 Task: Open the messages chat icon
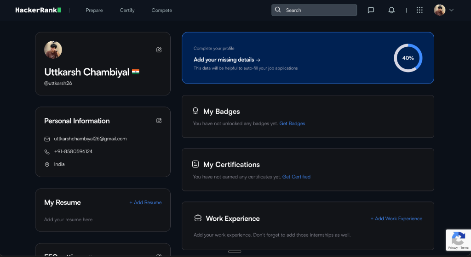click(x=371, y=10)
